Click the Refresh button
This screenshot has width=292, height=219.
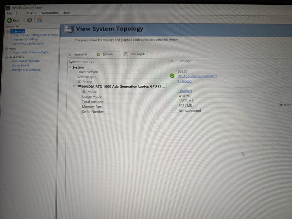108,54
